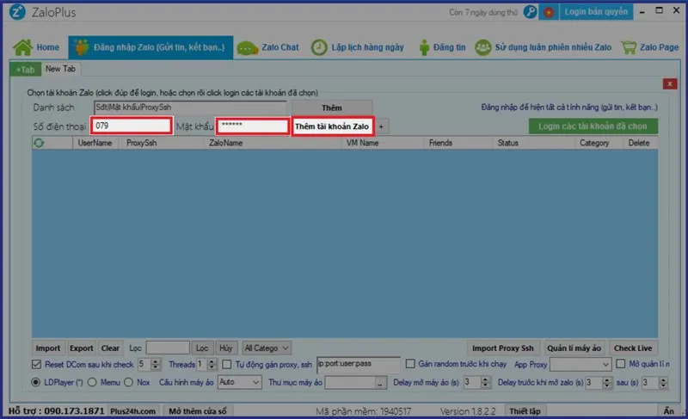Click Thêm tài khoản Zalo button
The height and width of the screenshot is (419, 688).
click(331, 126)
